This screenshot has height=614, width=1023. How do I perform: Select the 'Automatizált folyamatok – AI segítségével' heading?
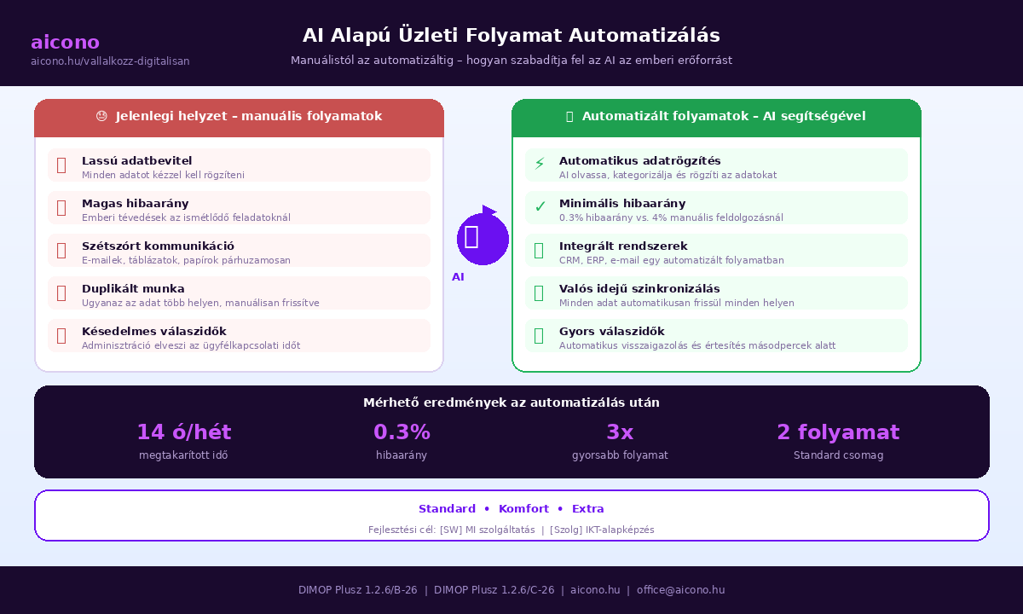coord(724,116)
